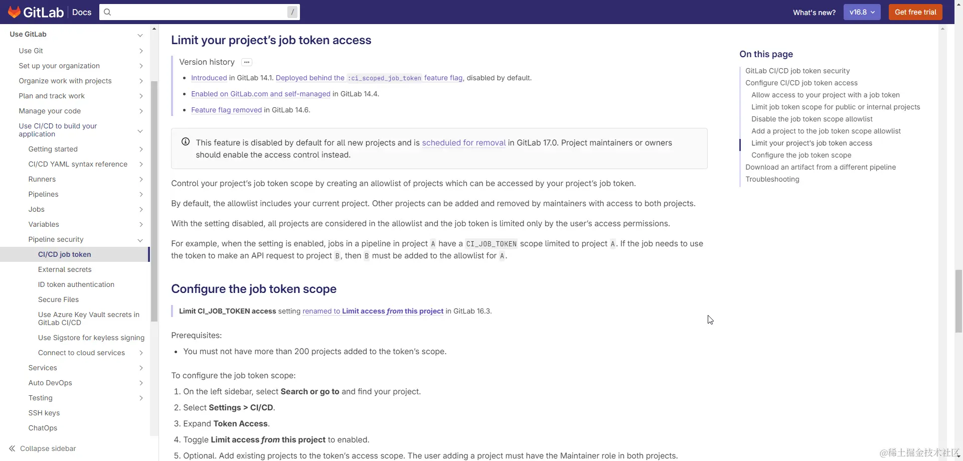Select CI/CD job token in sidebar
Image resolution: width=963 pixels, height=461 pixels.
[64, 254]
